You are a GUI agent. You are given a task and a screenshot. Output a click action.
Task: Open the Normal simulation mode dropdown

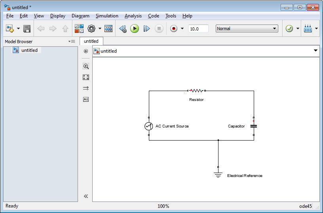[247, 29]
